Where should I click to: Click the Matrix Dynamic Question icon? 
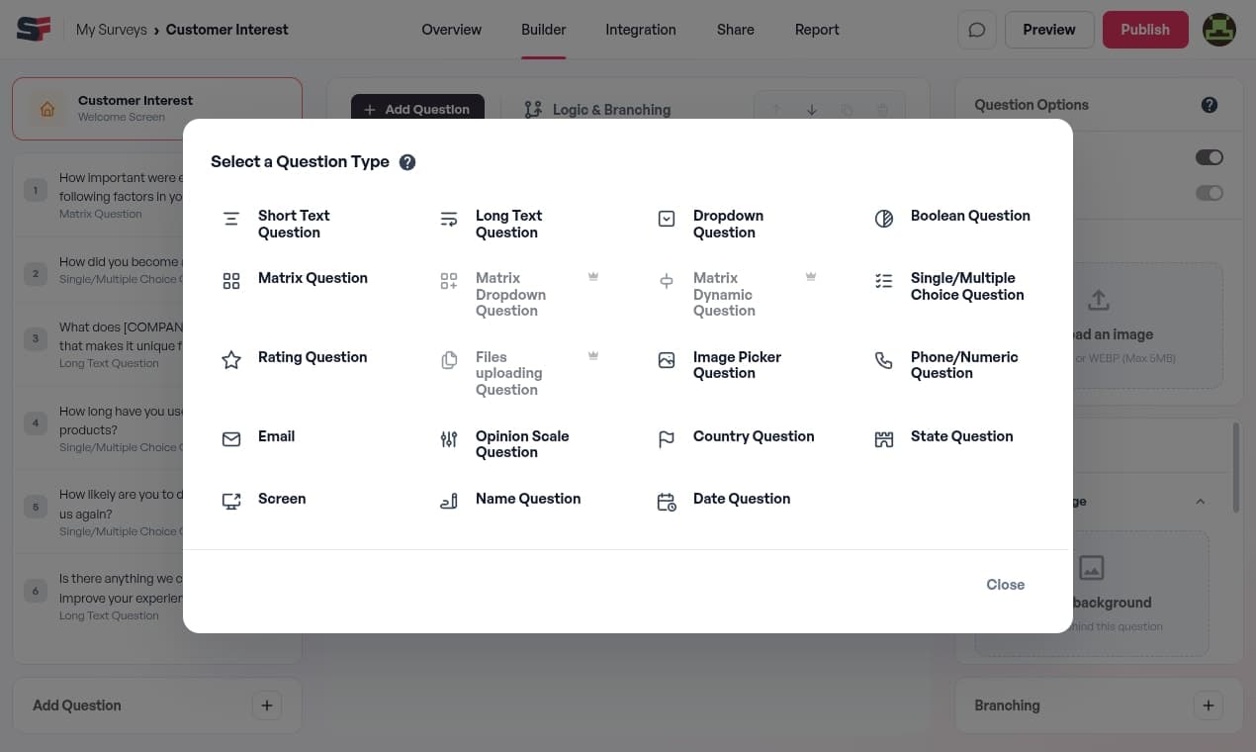pyautogui.click(x=667, y=281)
